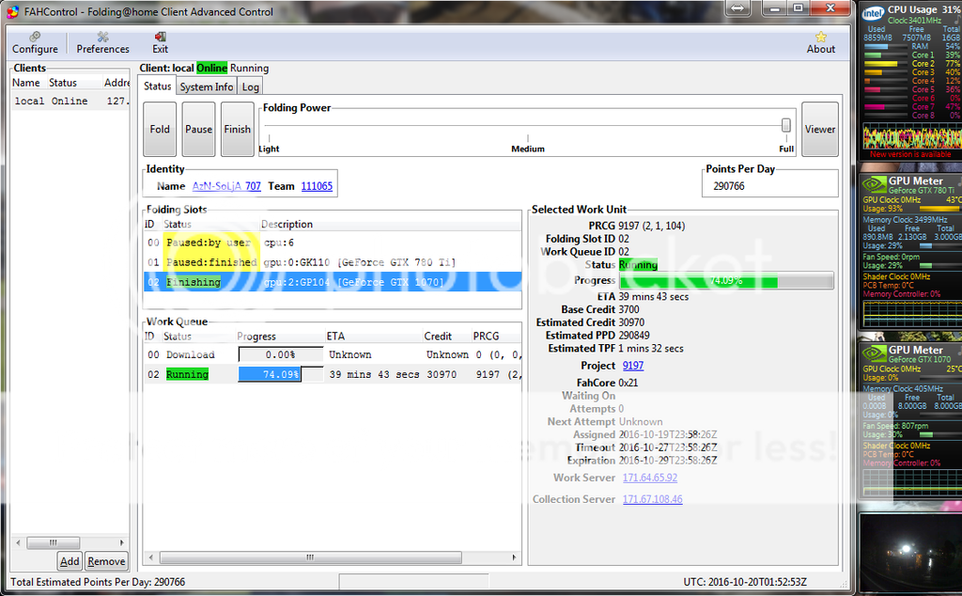Image resolution: width=962 pixels, height=596 pixels.
Task: Switch to the Log tab
Action: pyautogui.click(x=250, y=86)
